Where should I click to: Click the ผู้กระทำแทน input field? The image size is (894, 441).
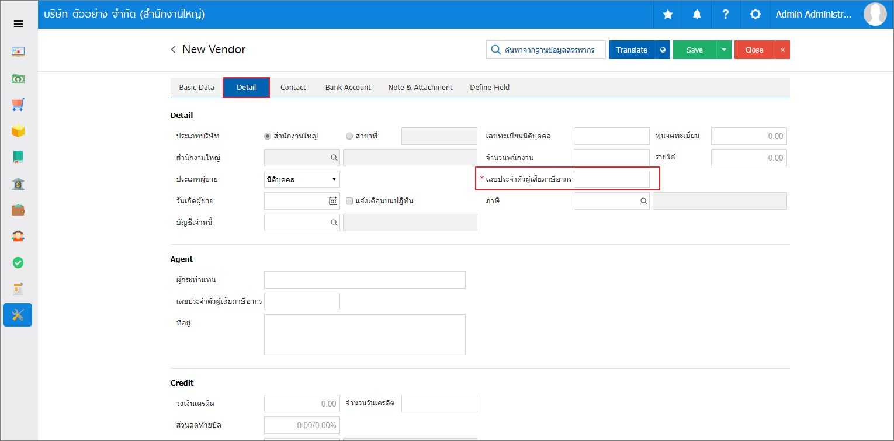pyautogui.click(x=365, y=280)
